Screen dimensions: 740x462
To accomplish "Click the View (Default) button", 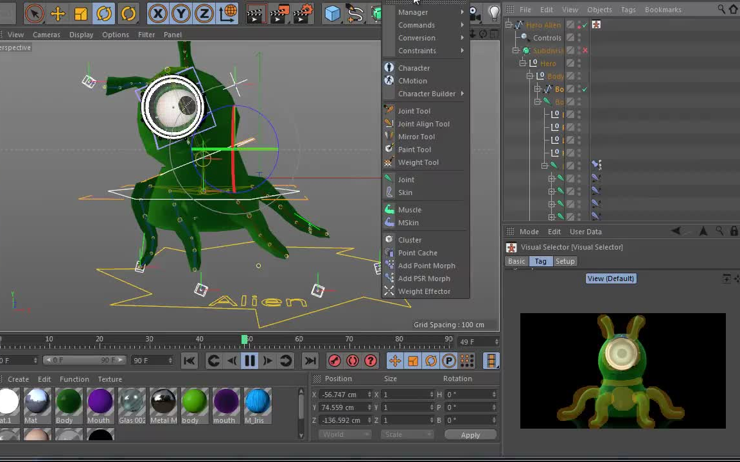I will [610, 278].
